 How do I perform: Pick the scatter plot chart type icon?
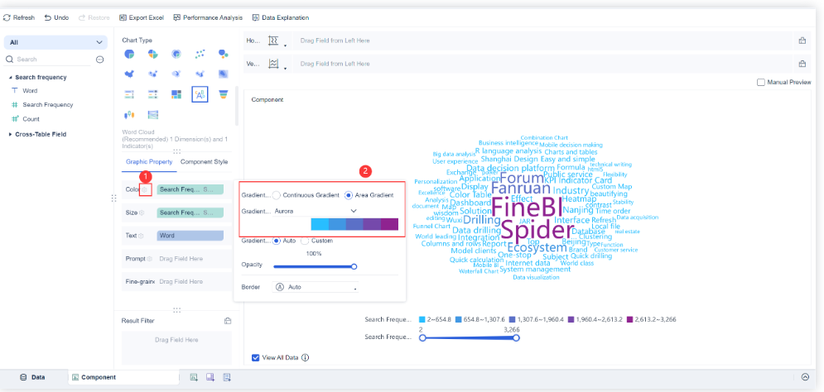200,54
